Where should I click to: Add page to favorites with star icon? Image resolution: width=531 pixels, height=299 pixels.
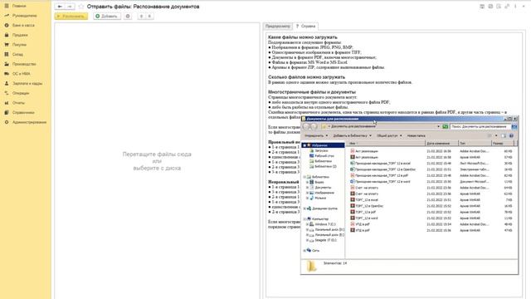tap(81, 7)
